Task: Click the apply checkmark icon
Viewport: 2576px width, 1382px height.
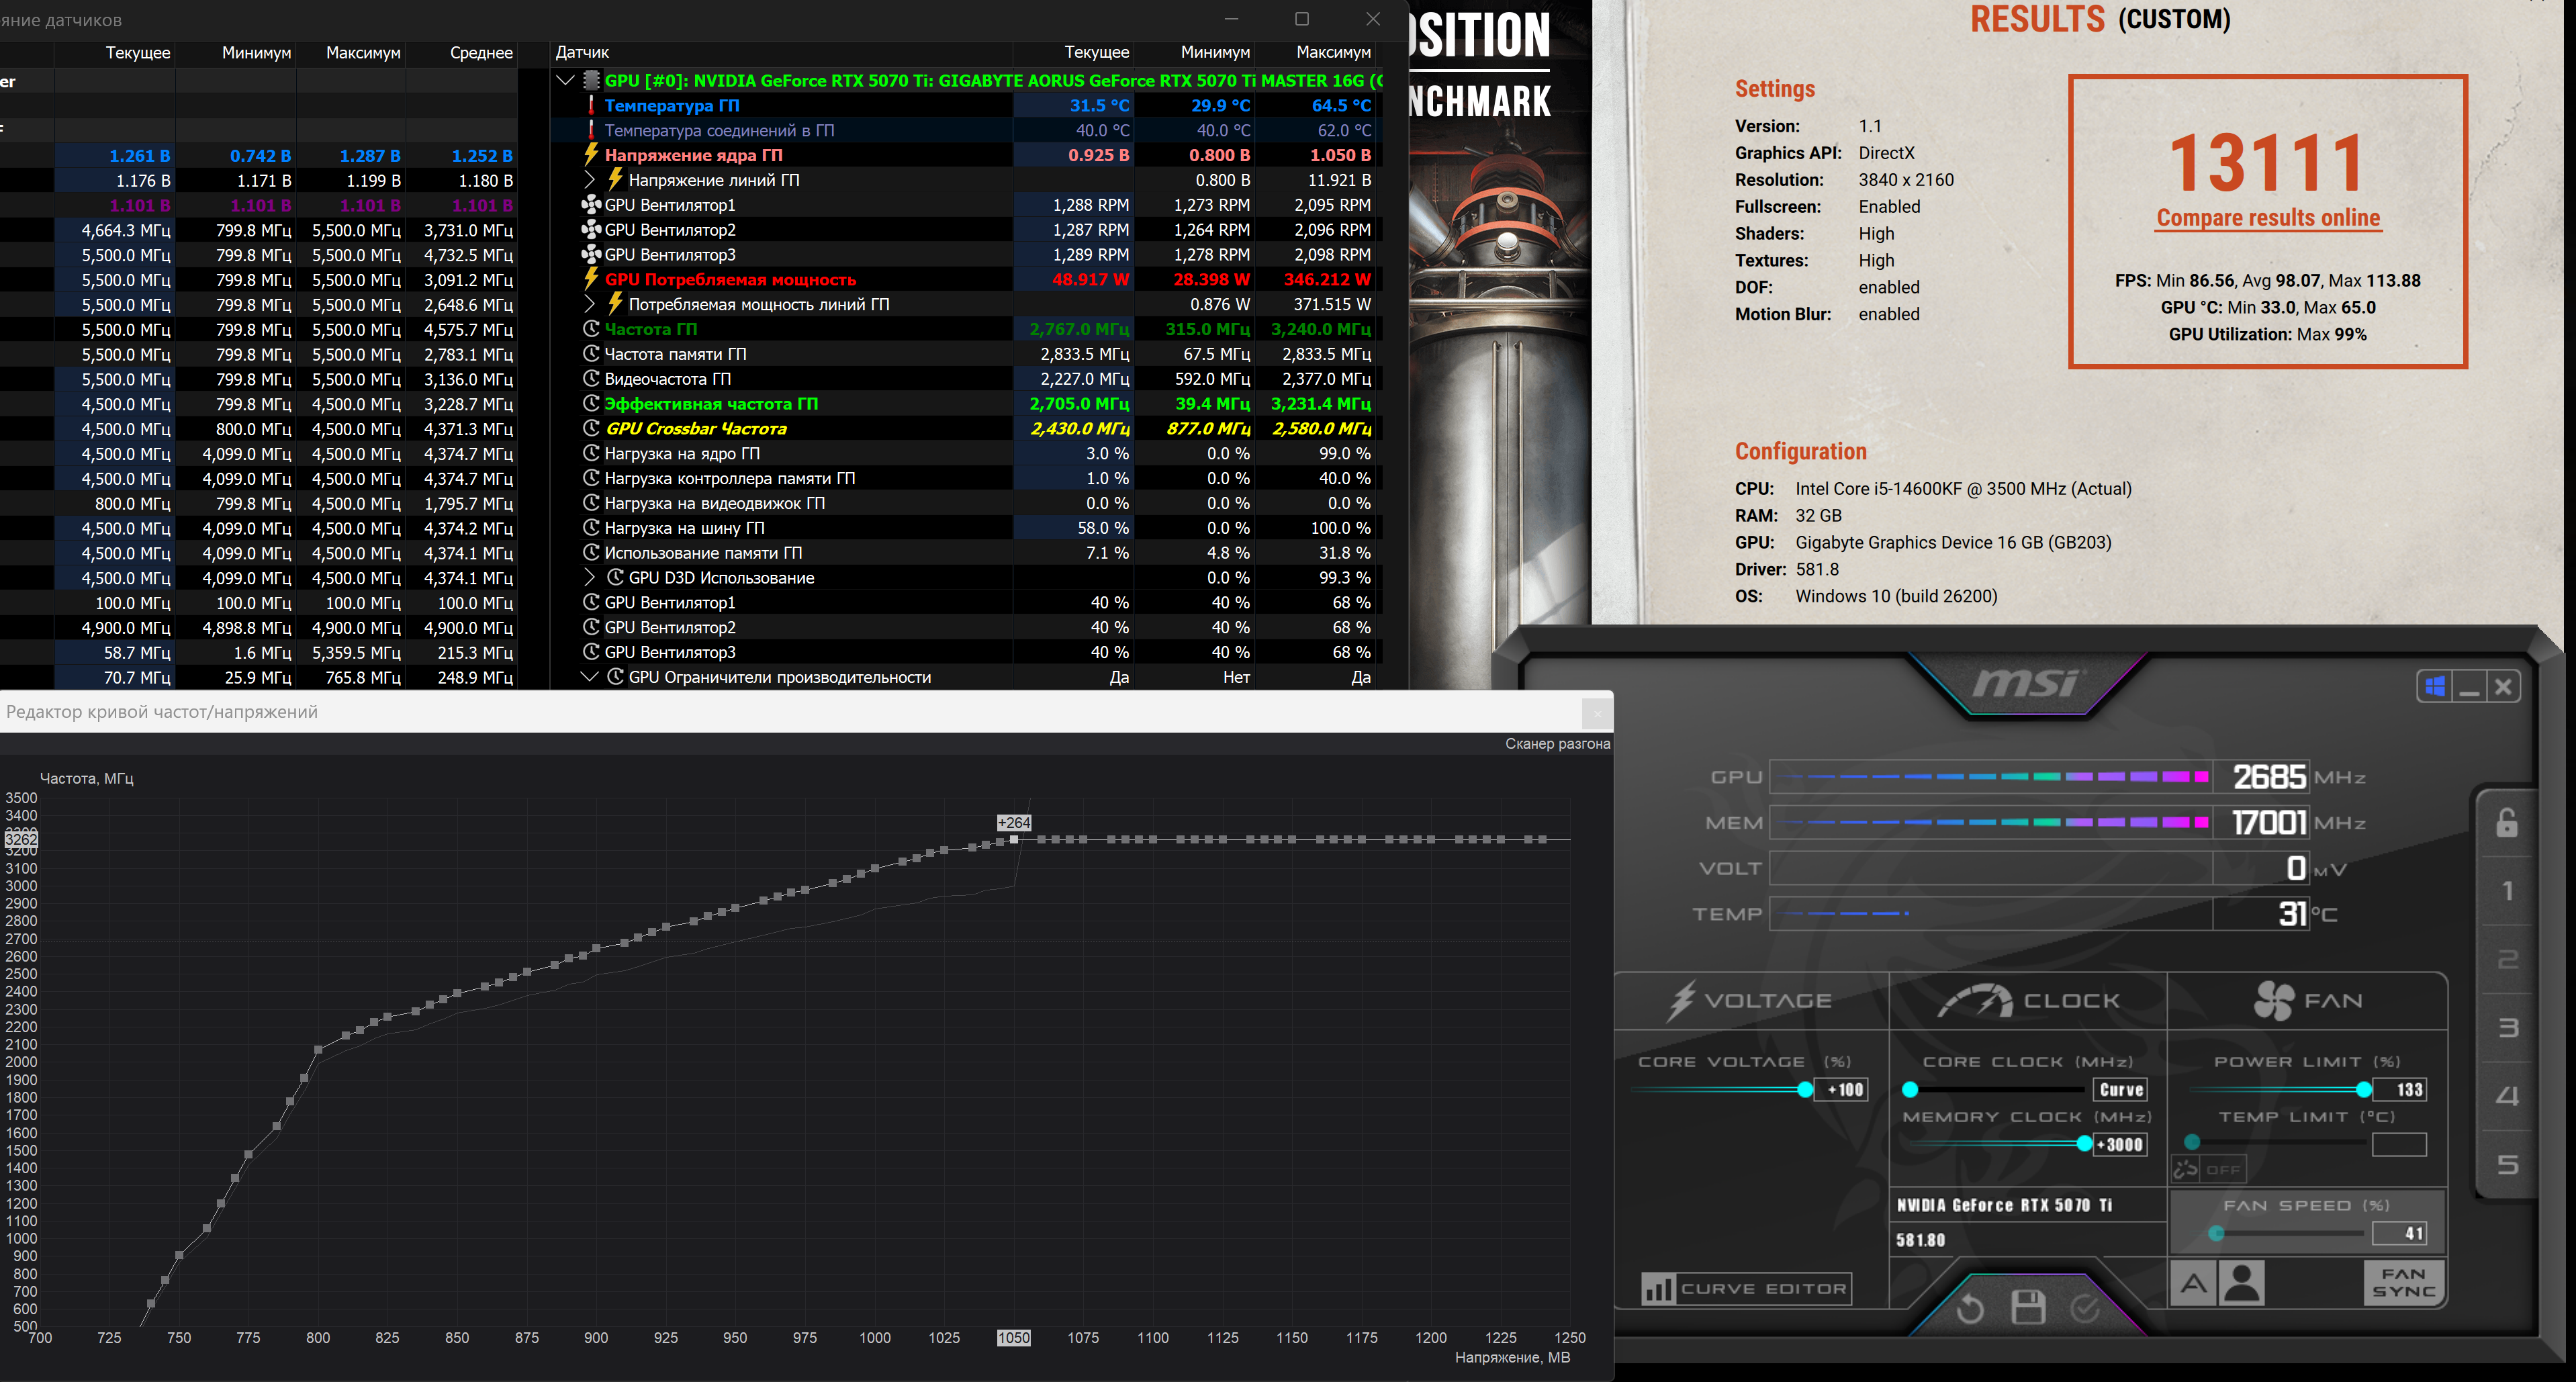Action: 2085,1308
